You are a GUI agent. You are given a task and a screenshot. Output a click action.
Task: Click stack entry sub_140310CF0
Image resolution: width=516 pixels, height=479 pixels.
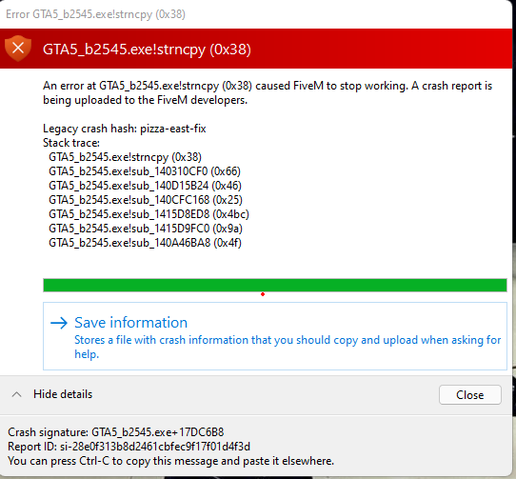pos(145,171)
